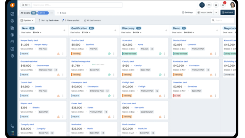Screen dimensions: 245x138
Task: Open 2 filters applied
Action: point(70,20)
